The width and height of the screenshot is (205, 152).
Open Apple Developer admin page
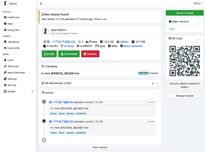(x=16, y=73)
